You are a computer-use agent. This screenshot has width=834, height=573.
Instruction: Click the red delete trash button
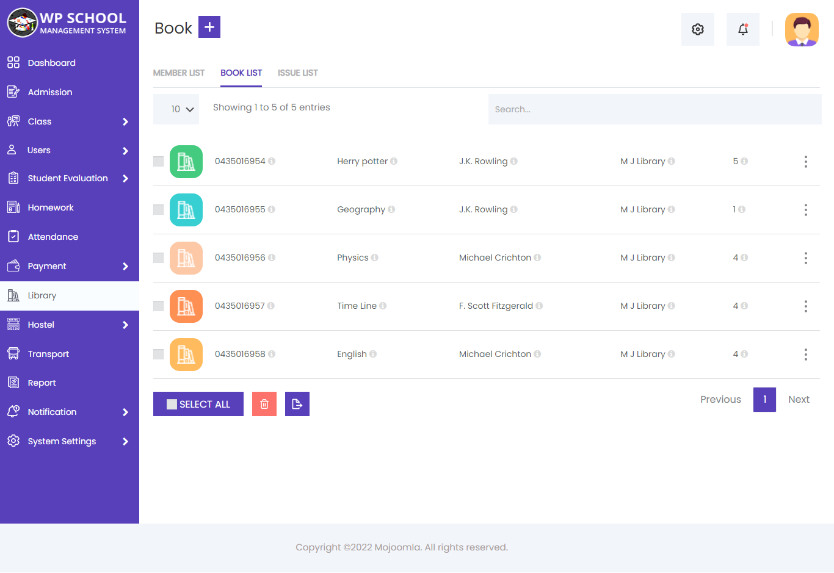tap(264, 404)
